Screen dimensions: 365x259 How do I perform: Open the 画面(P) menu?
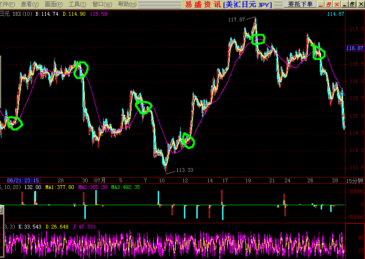tap(54, 4)
